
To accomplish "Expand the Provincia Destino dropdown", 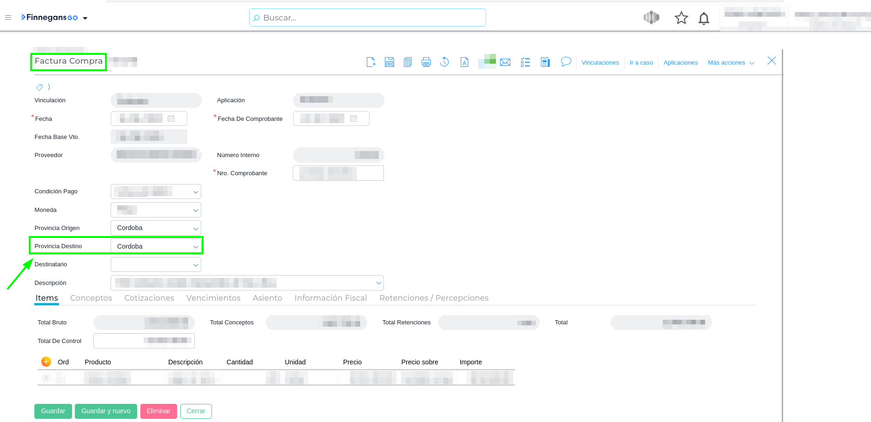I will click(x=195, y=247).
